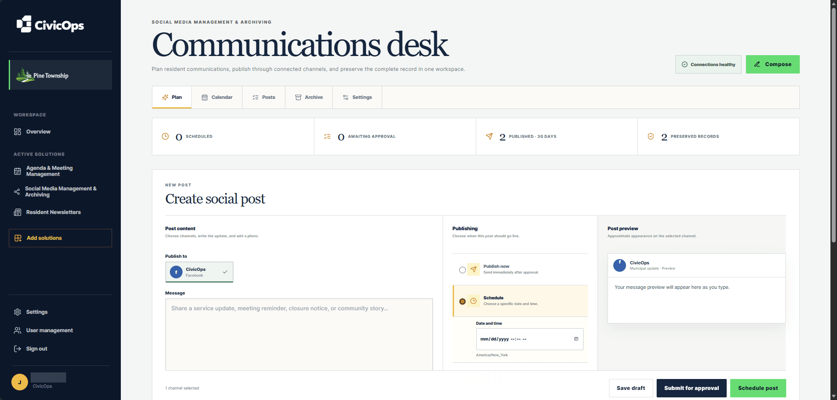Viewport: 837px width, 400px height.
Task: Click the Facebook icon on CivicOps channel
Action: (x=176, y=272)
